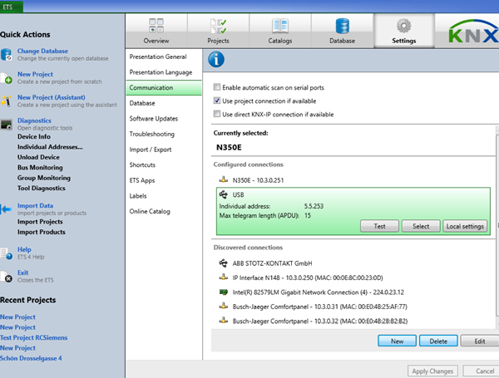Image resolution: width=499 pixels, height=378 pixels.
Task: Click the Import Data arrow icon
Action: 6,209
